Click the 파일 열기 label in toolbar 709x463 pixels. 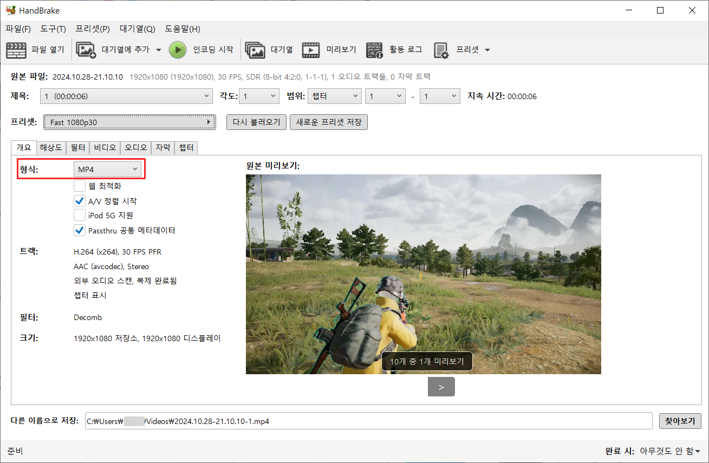(48, 50)
